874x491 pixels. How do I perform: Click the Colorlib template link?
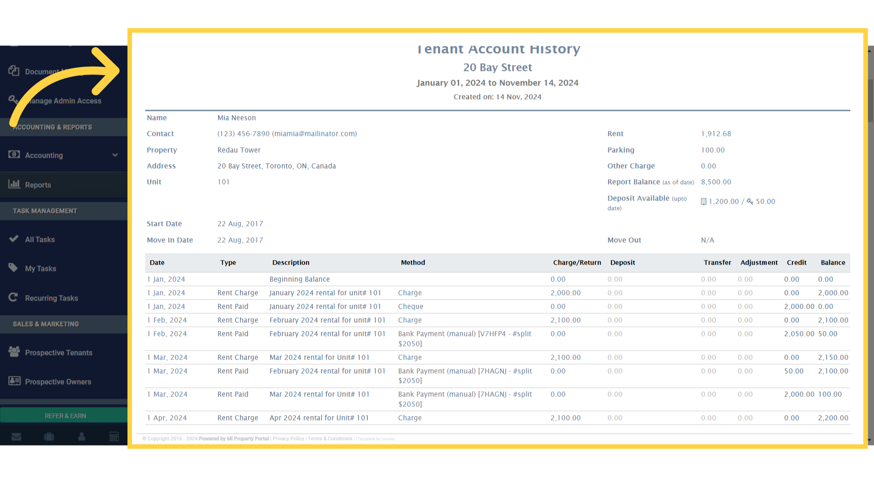388,439
